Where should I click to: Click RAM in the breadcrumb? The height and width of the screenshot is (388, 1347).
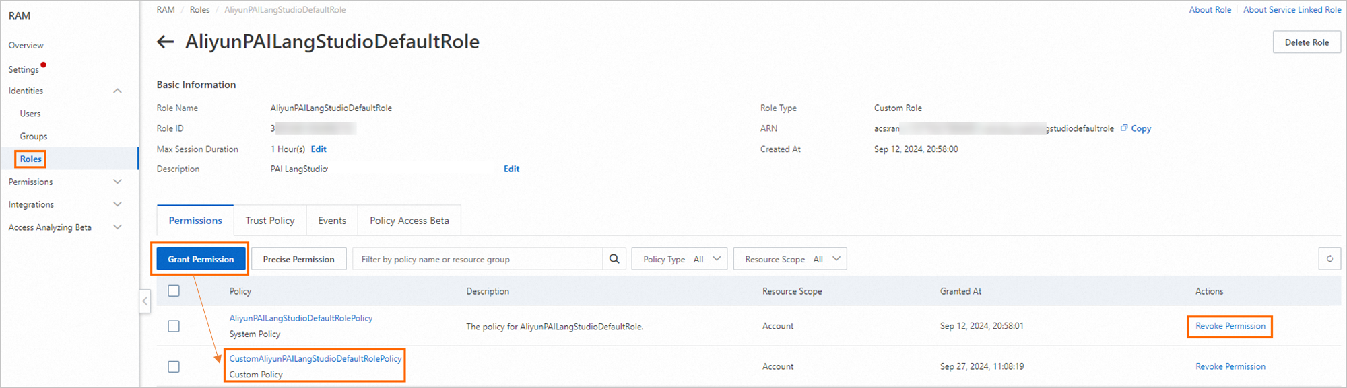tap(166, 9)
